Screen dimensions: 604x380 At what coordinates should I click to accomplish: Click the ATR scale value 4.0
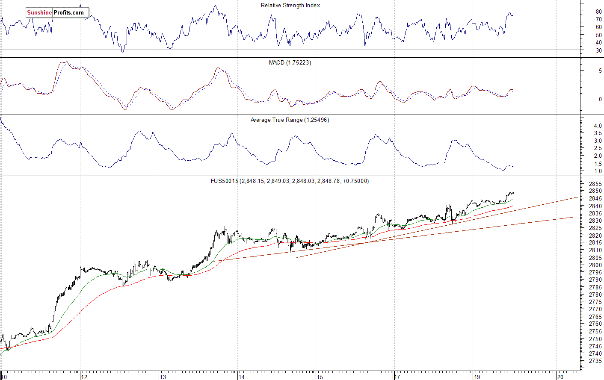click(598, 126)
